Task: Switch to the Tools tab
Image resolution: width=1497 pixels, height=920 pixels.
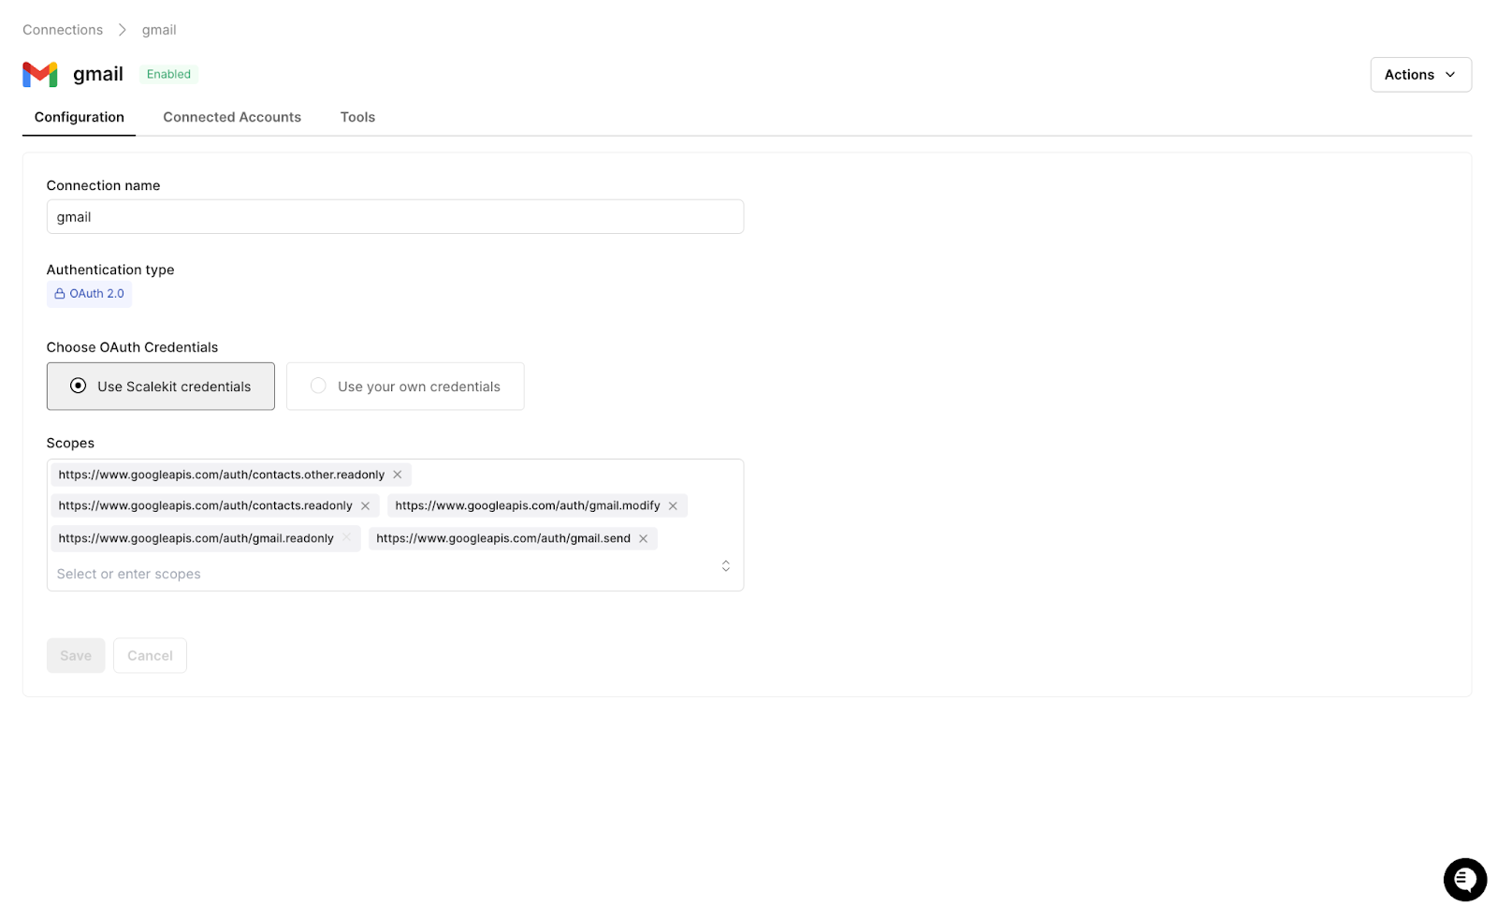Action: coord(357,117)
